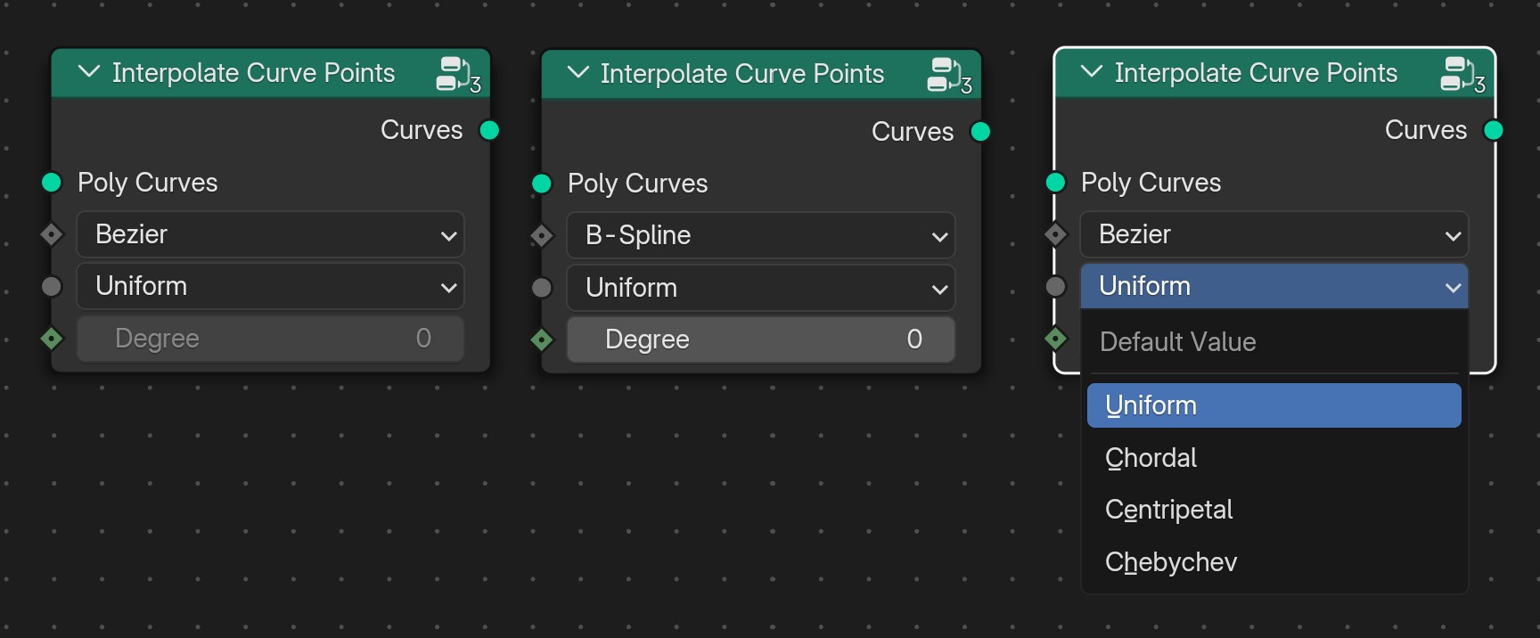The height and width of the screenshot is (638, 1540).
Task: Click Degree value field in B-Spline node
Action: (760, 339)
